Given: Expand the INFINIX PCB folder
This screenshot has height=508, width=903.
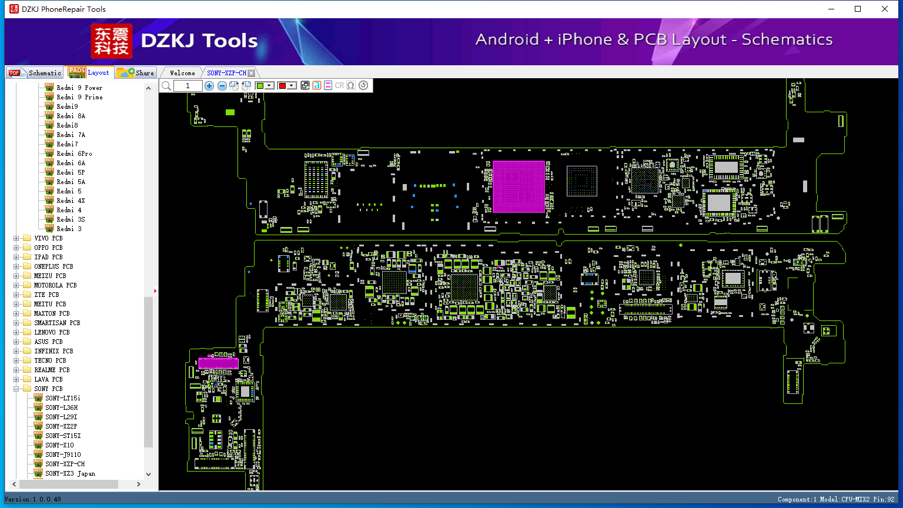Looking at the screenshot, I should click(16, 351).
